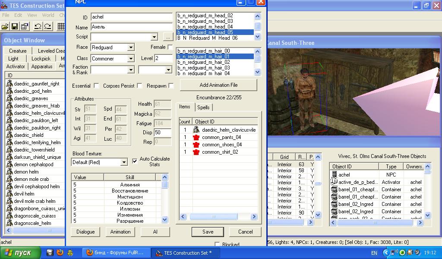The width and height of the screenshot is (442, 259).
Task: Click the Redo arrow toolbar icon
Action: point(47,26)
